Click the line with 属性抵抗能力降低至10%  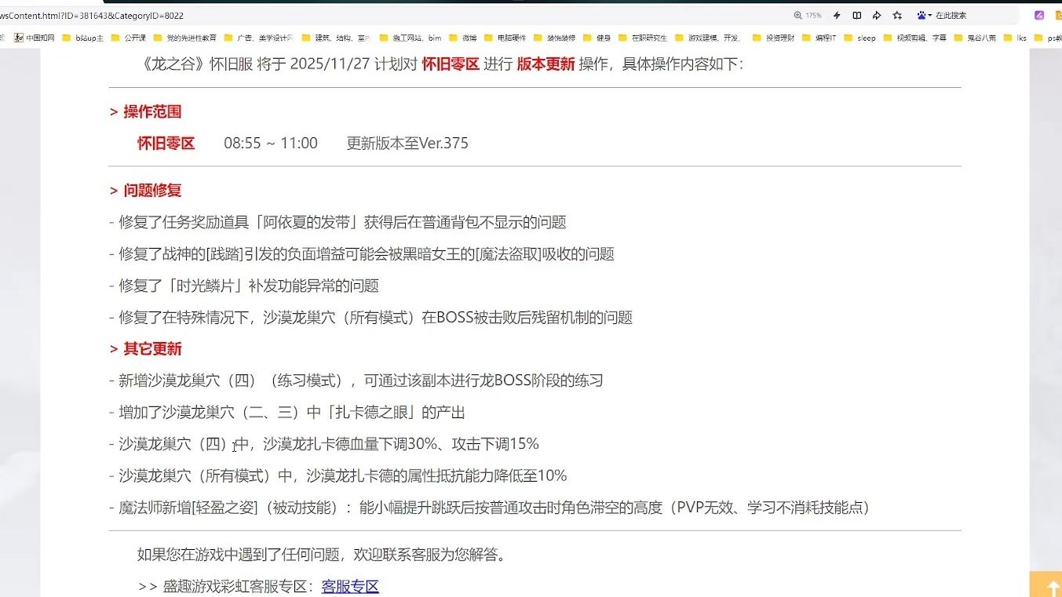tap(338, 475)
